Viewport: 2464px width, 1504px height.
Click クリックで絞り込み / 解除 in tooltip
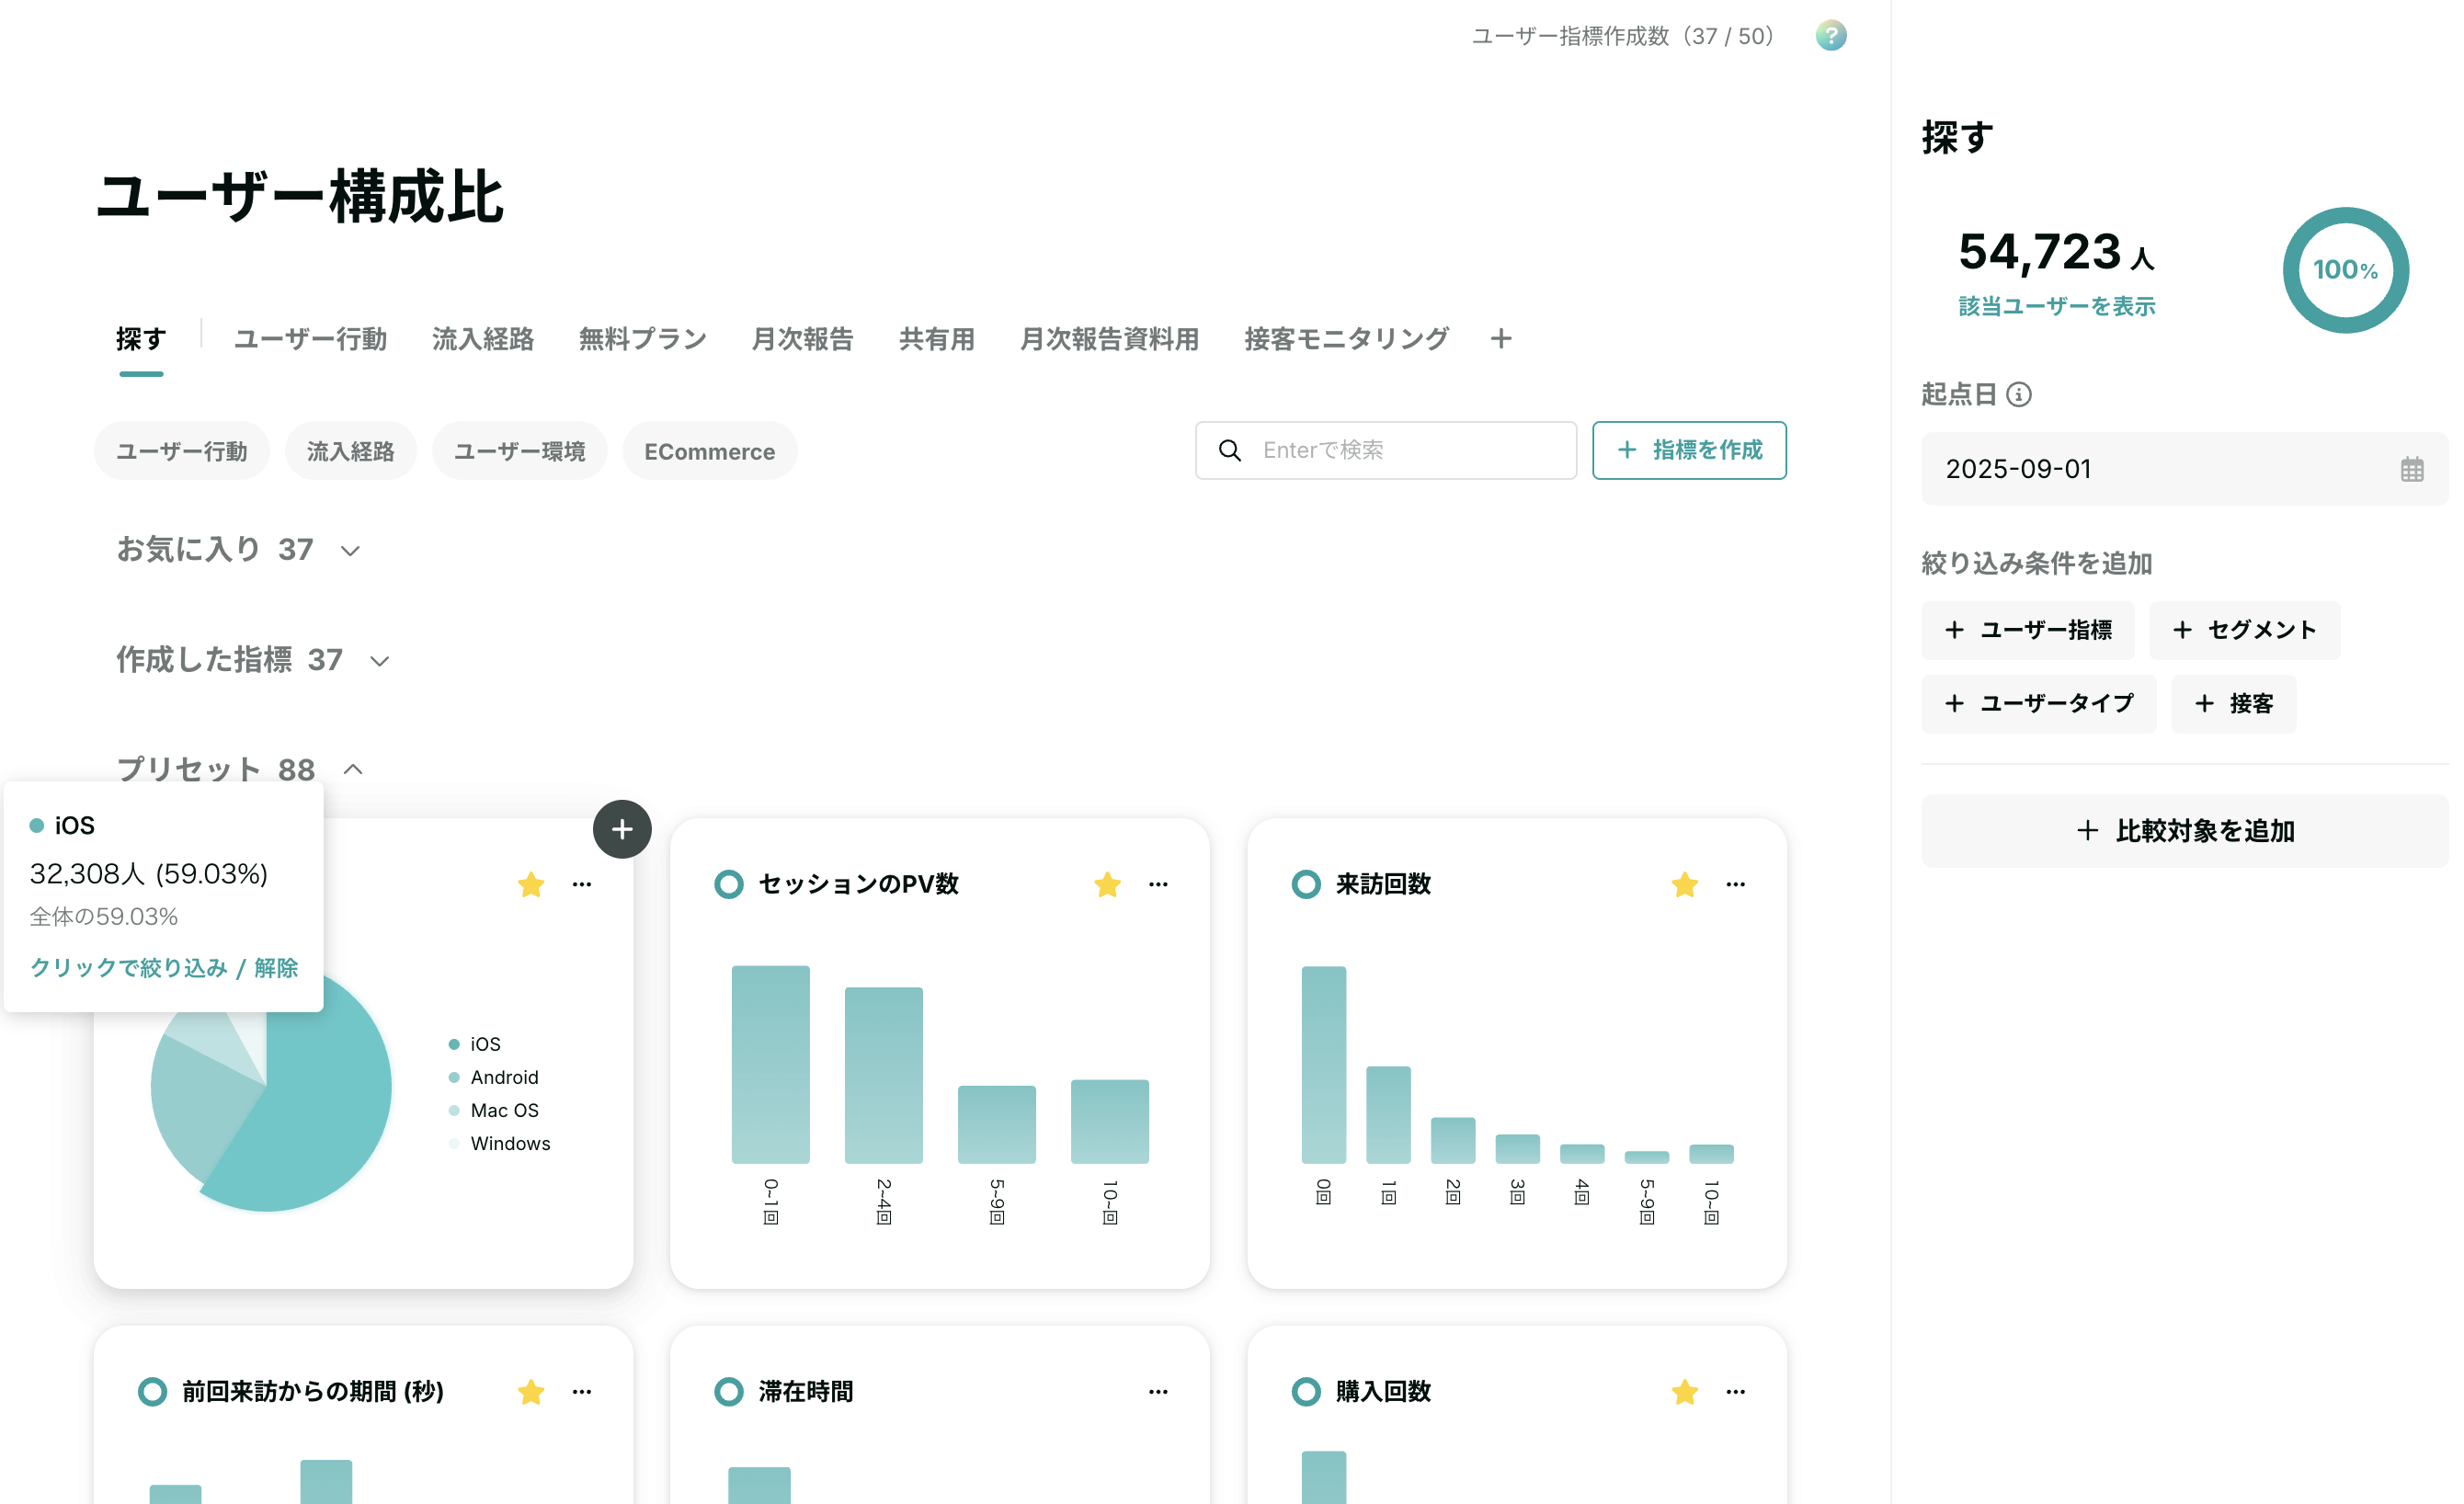click(x=164, y=967)
